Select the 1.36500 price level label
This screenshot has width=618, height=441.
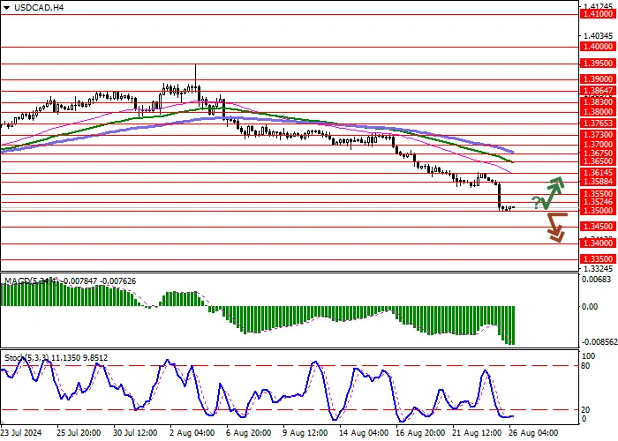point(598,161)
